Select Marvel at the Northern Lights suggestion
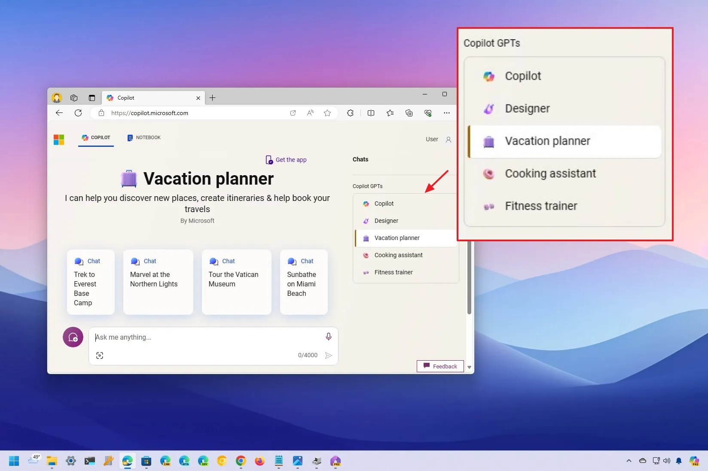Viewport: 708px width, 471px height. 158,282
